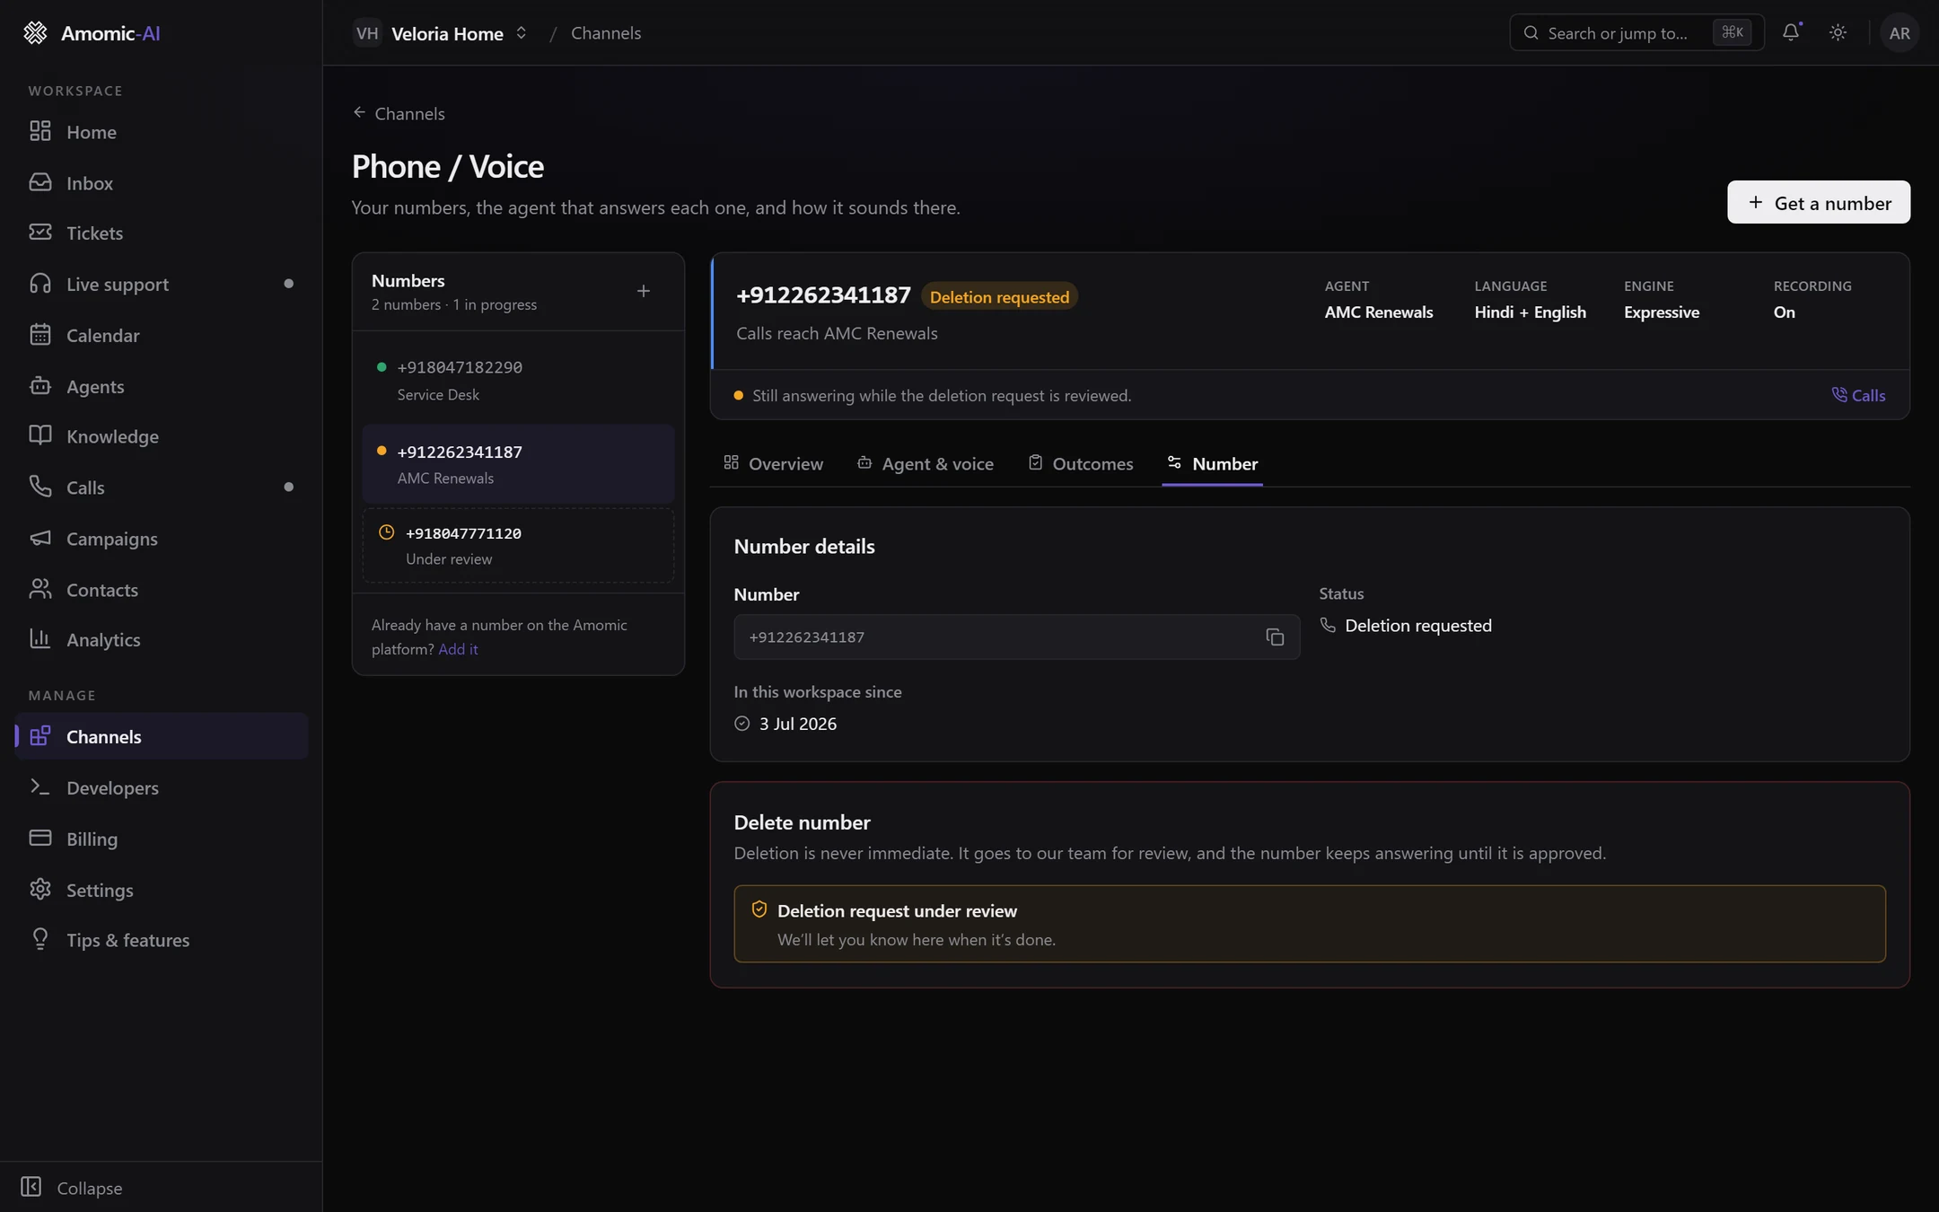Select number +912262341187 AMC Renewals
1939x1212 pixels.
[x=518, y=464]
